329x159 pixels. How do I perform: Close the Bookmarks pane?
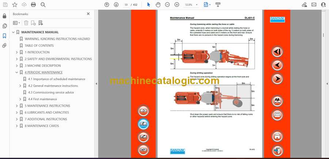coord(88,14)
